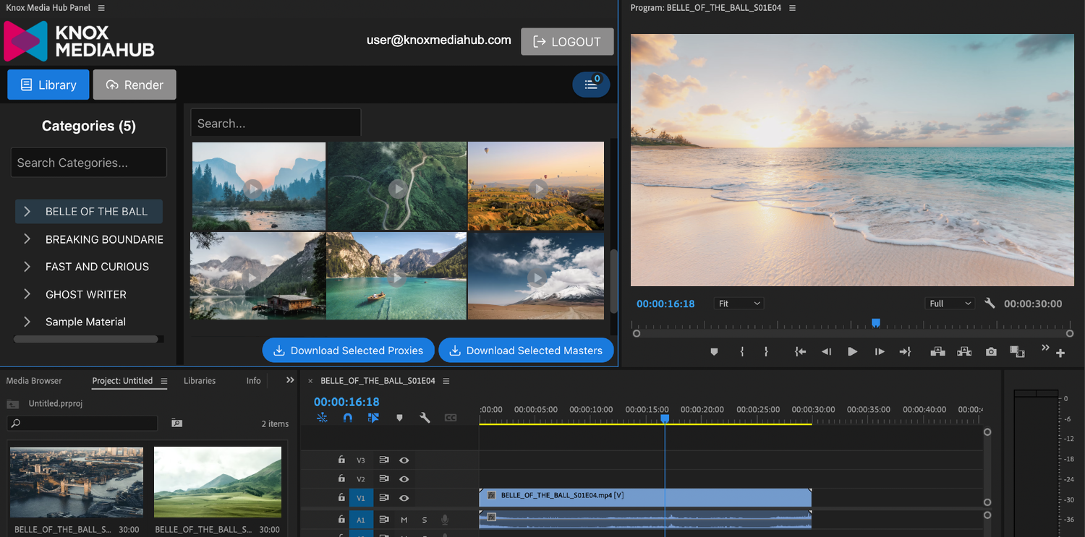This screenshot has width=1085, height=537.
Task: Toggle insert sequences as nests option
Action: pyautogui.click(x=323, y=418)
